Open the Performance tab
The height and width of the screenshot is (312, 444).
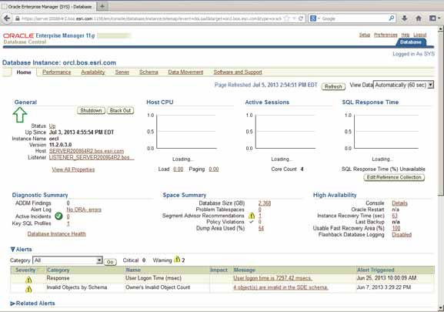57,72
